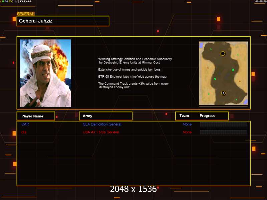This screenshot has width=267, height=200.
Task: Select the Army column header
Action: coord(106,116)
